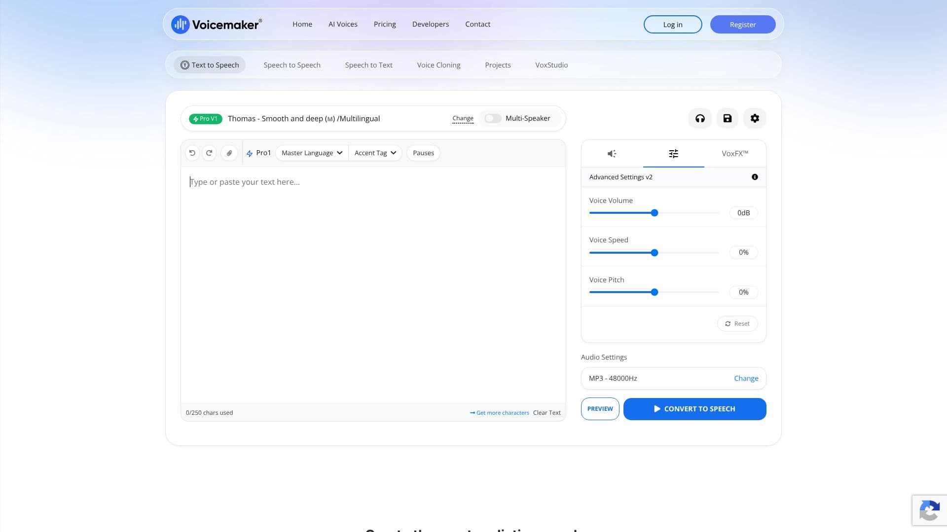Screen dimensions: 947x532
Task: Click the Register button
Action: pyautogui.click(x=743, y=25)
